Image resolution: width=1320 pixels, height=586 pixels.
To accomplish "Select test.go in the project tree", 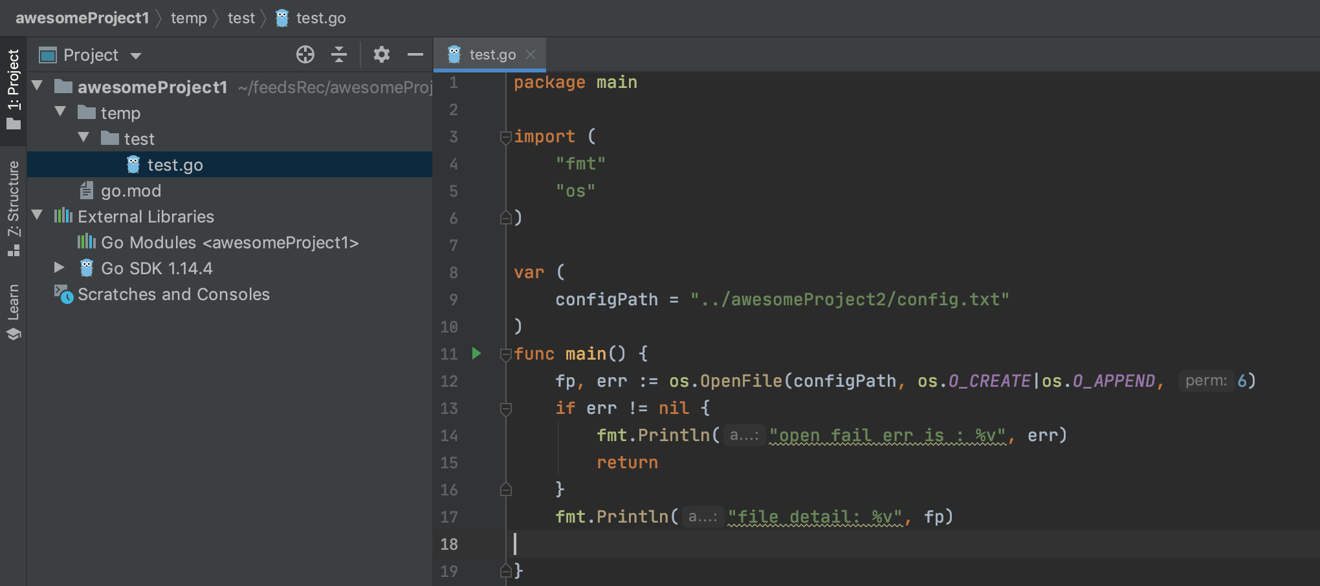I will coord(230,164).
